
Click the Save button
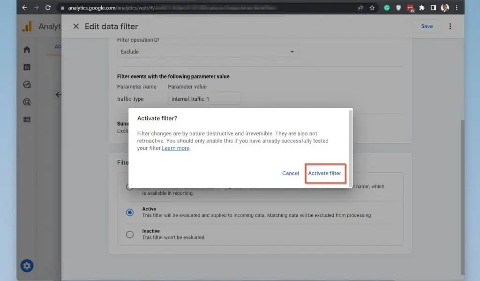(427, 26)
